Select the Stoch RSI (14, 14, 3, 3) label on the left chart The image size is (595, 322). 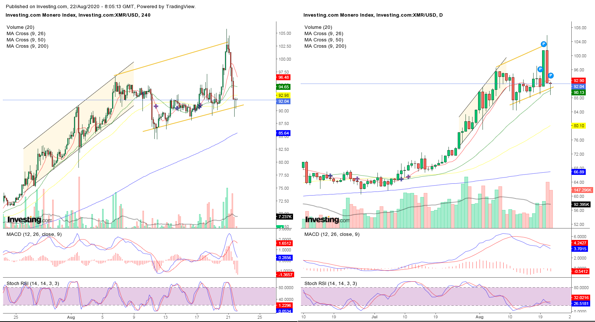tap(33, 284)
